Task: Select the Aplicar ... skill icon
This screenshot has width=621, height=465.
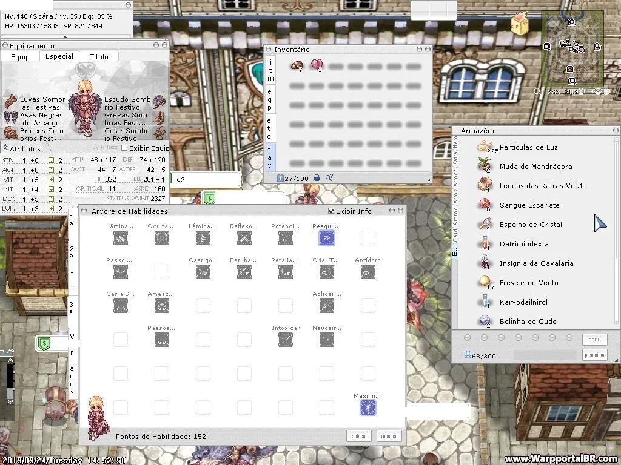Action: point(327,306)
